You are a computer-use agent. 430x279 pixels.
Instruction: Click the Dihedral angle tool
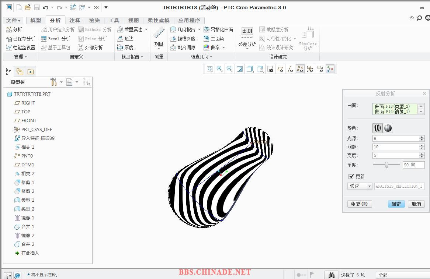coord(214,39)
